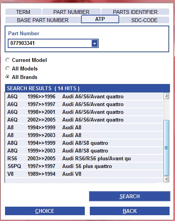Click the CHOICE button
Viewport: 175px width, 221px height.
(x=45, y=211)
